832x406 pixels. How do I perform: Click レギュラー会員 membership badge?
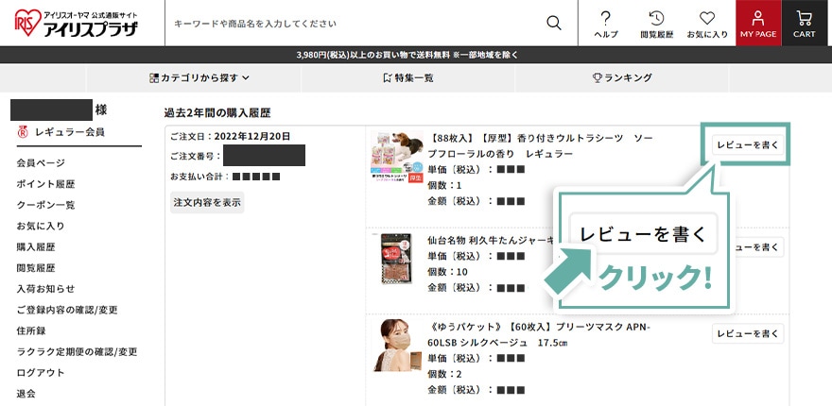point(61,131)
